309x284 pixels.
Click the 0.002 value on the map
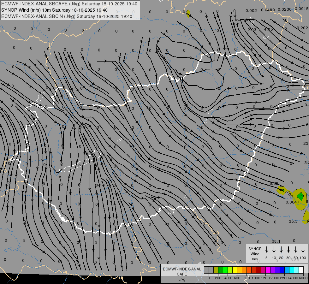(251, 11)
